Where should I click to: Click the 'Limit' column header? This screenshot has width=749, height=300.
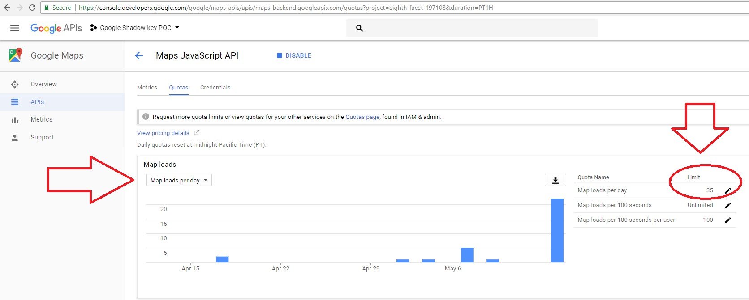click(693, 177)
